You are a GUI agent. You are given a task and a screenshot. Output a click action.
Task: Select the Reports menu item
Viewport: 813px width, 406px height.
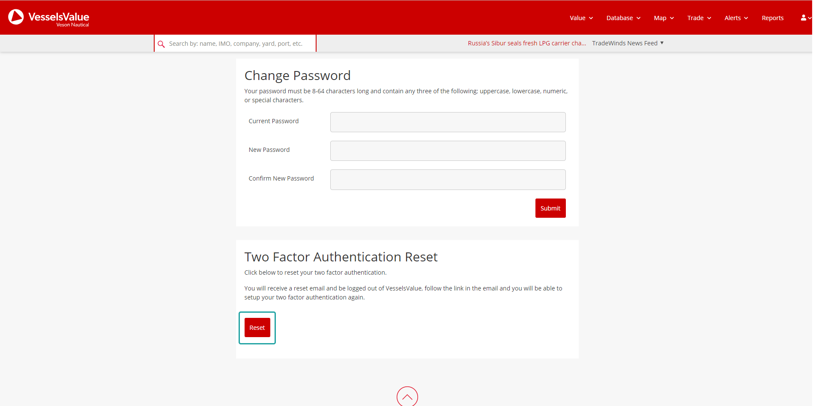tap(772, 18)
